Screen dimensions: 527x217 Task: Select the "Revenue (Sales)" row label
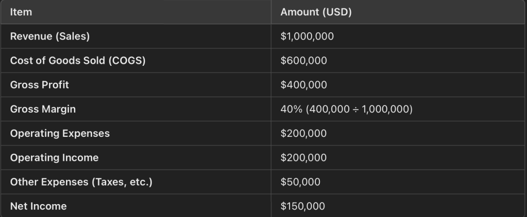tap(46, 37)
